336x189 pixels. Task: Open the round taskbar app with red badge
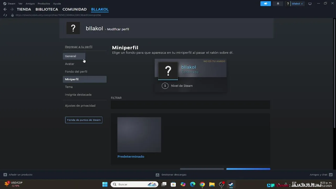click(222, 184)
